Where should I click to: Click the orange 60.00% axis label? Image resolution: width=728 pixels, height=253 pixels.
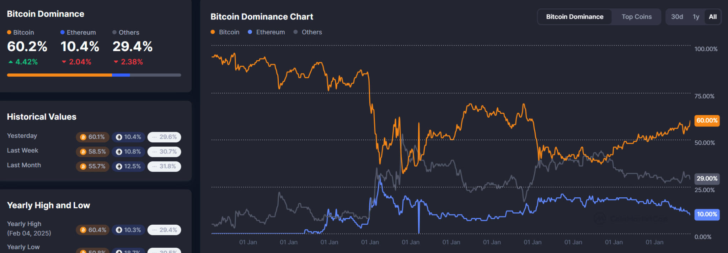tap(707, 120)
